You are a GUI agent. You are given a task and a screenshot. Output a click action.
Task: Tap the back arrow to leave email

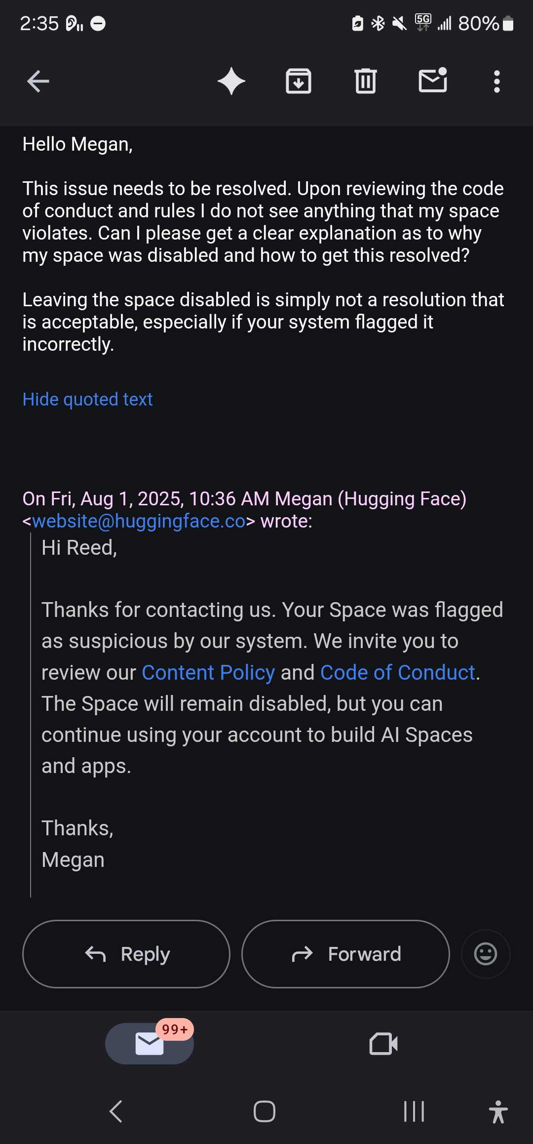tap(38, 82)
